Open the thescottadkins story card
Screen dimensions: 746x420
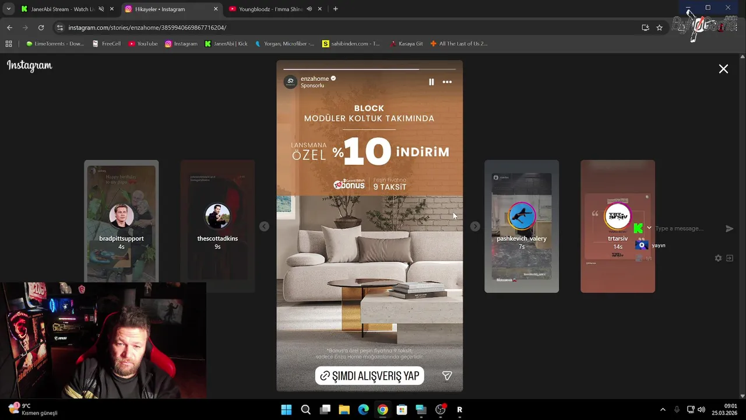pos(217,226)
